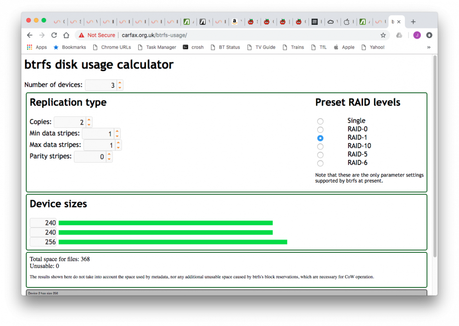The height and width of the screenshot is (326, 459).
Task: Increase Max data stripes
Action: 118,143
